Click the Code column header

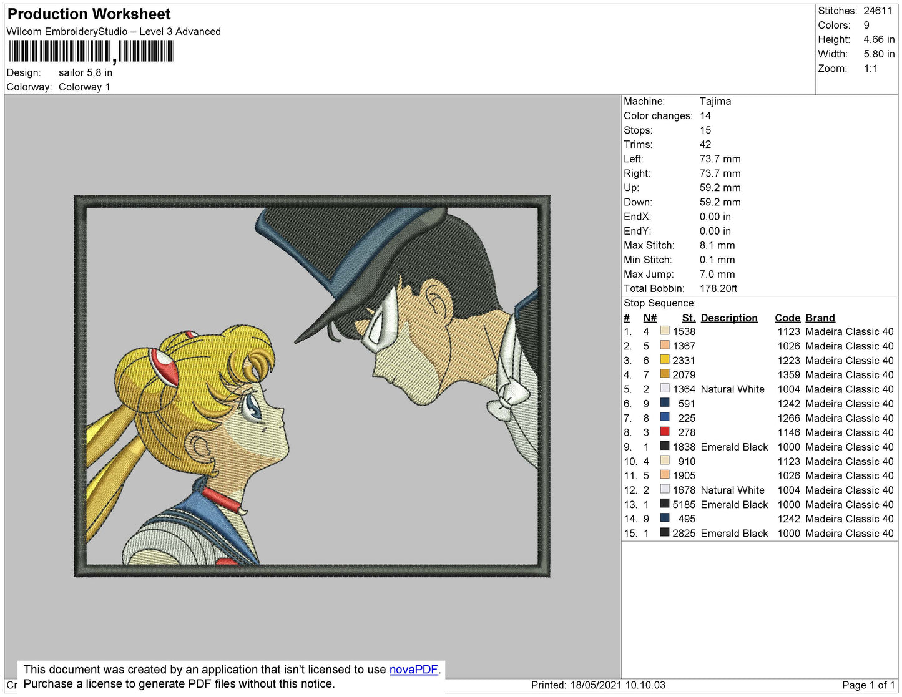[788, 318]
